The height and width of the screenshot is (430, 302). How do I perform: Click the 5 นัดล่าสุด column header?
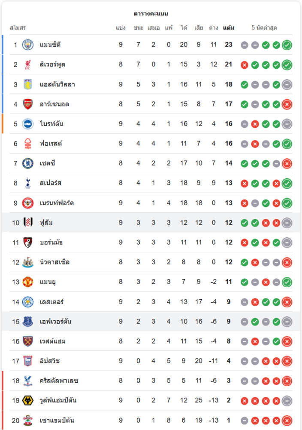264,28
